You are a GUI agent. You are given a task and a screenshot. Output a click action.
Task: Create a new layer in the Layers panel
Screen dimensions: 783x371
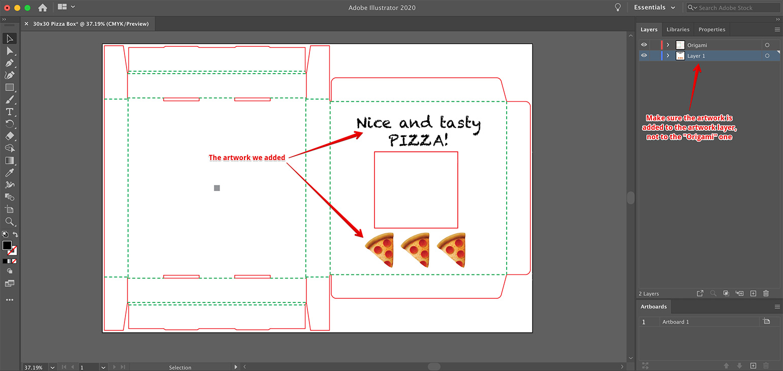click(753, 293)
